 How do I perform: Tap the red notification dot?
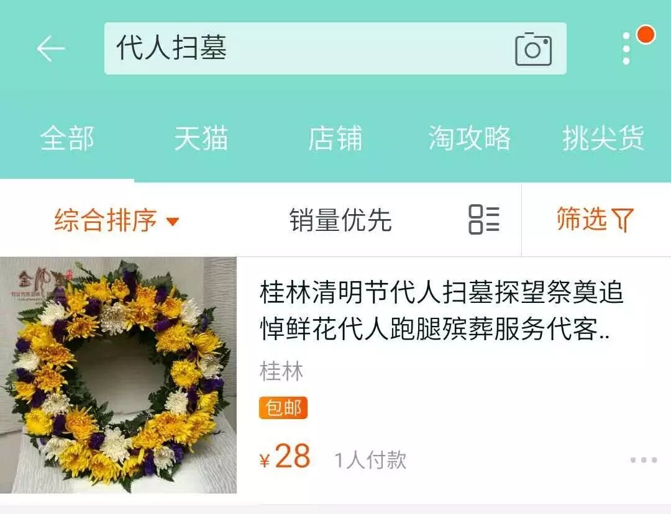click(646, 35)
